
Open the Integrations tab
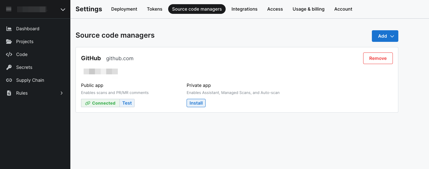[244, 9]
